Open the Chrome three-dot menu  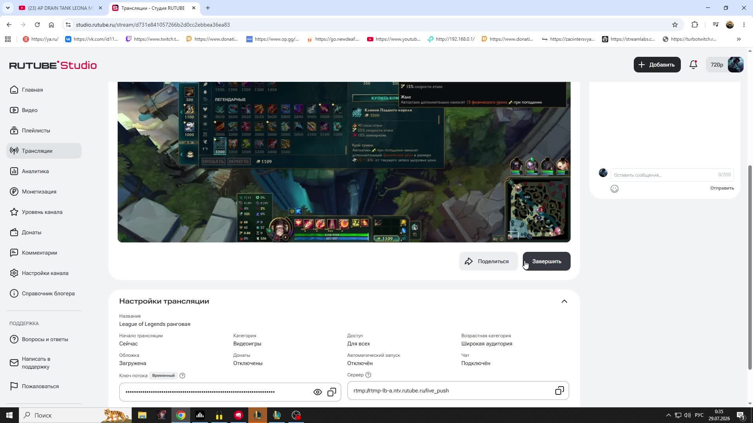pyautogui.click(x=744, y=25)
